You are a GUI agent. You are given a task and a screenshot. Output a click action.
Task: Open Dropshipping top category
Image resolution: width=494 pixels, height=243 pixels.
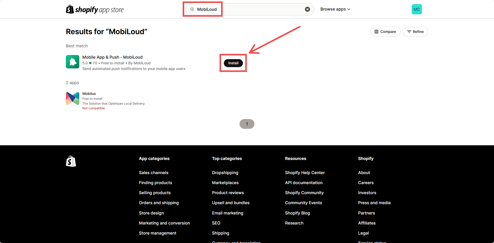point(225,173)
